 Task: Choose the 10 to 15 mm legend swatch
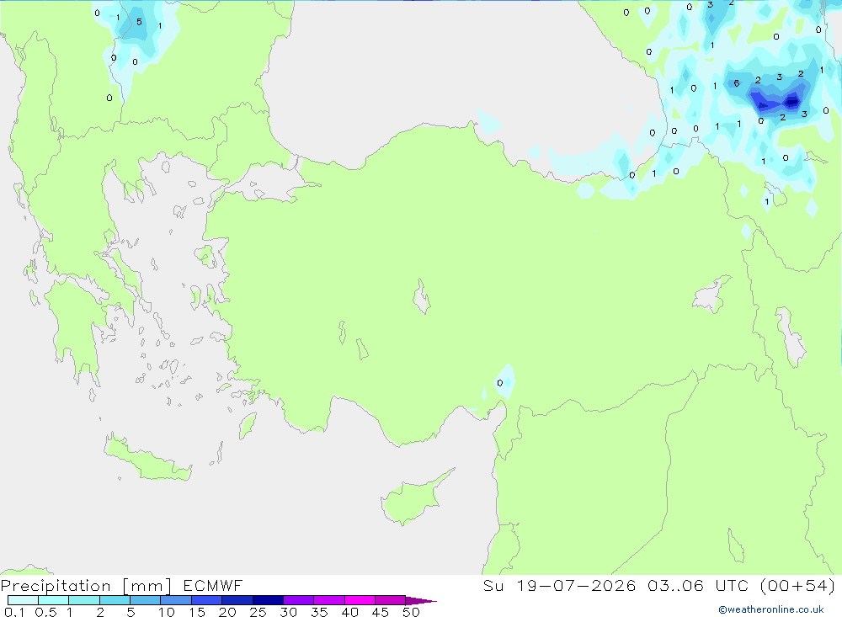point(176,600)
